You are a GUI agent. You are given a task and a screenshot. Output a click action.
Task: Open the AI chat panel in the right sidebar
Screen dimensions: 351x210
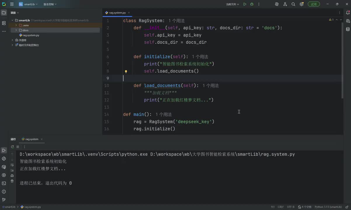coord(348,21)
